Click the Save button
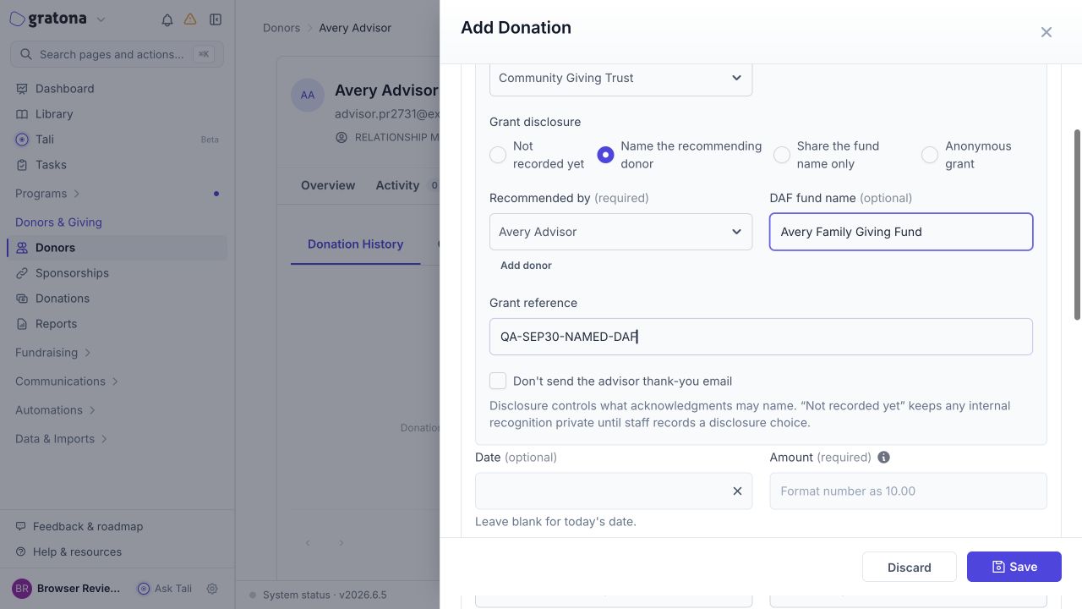Viewport: 1082px width, 609px height. coord(1014,567)
